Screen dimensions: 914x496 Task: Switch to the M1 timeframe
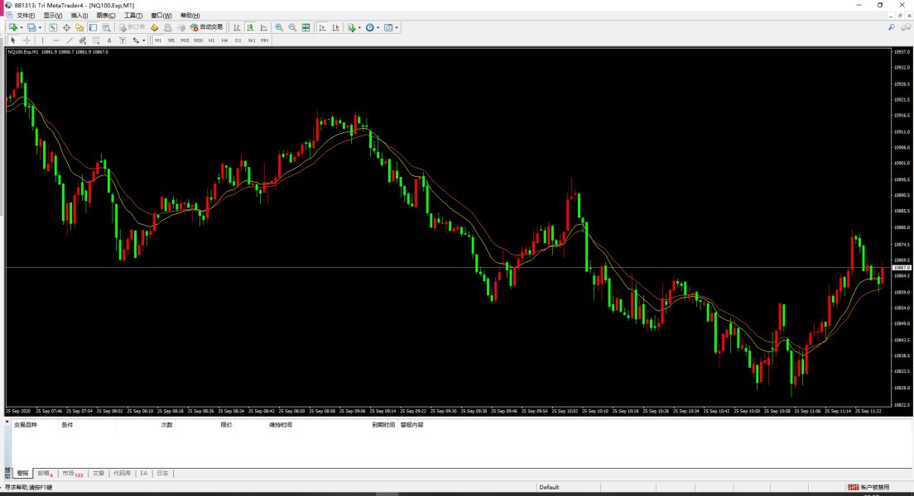coord(158,41)
